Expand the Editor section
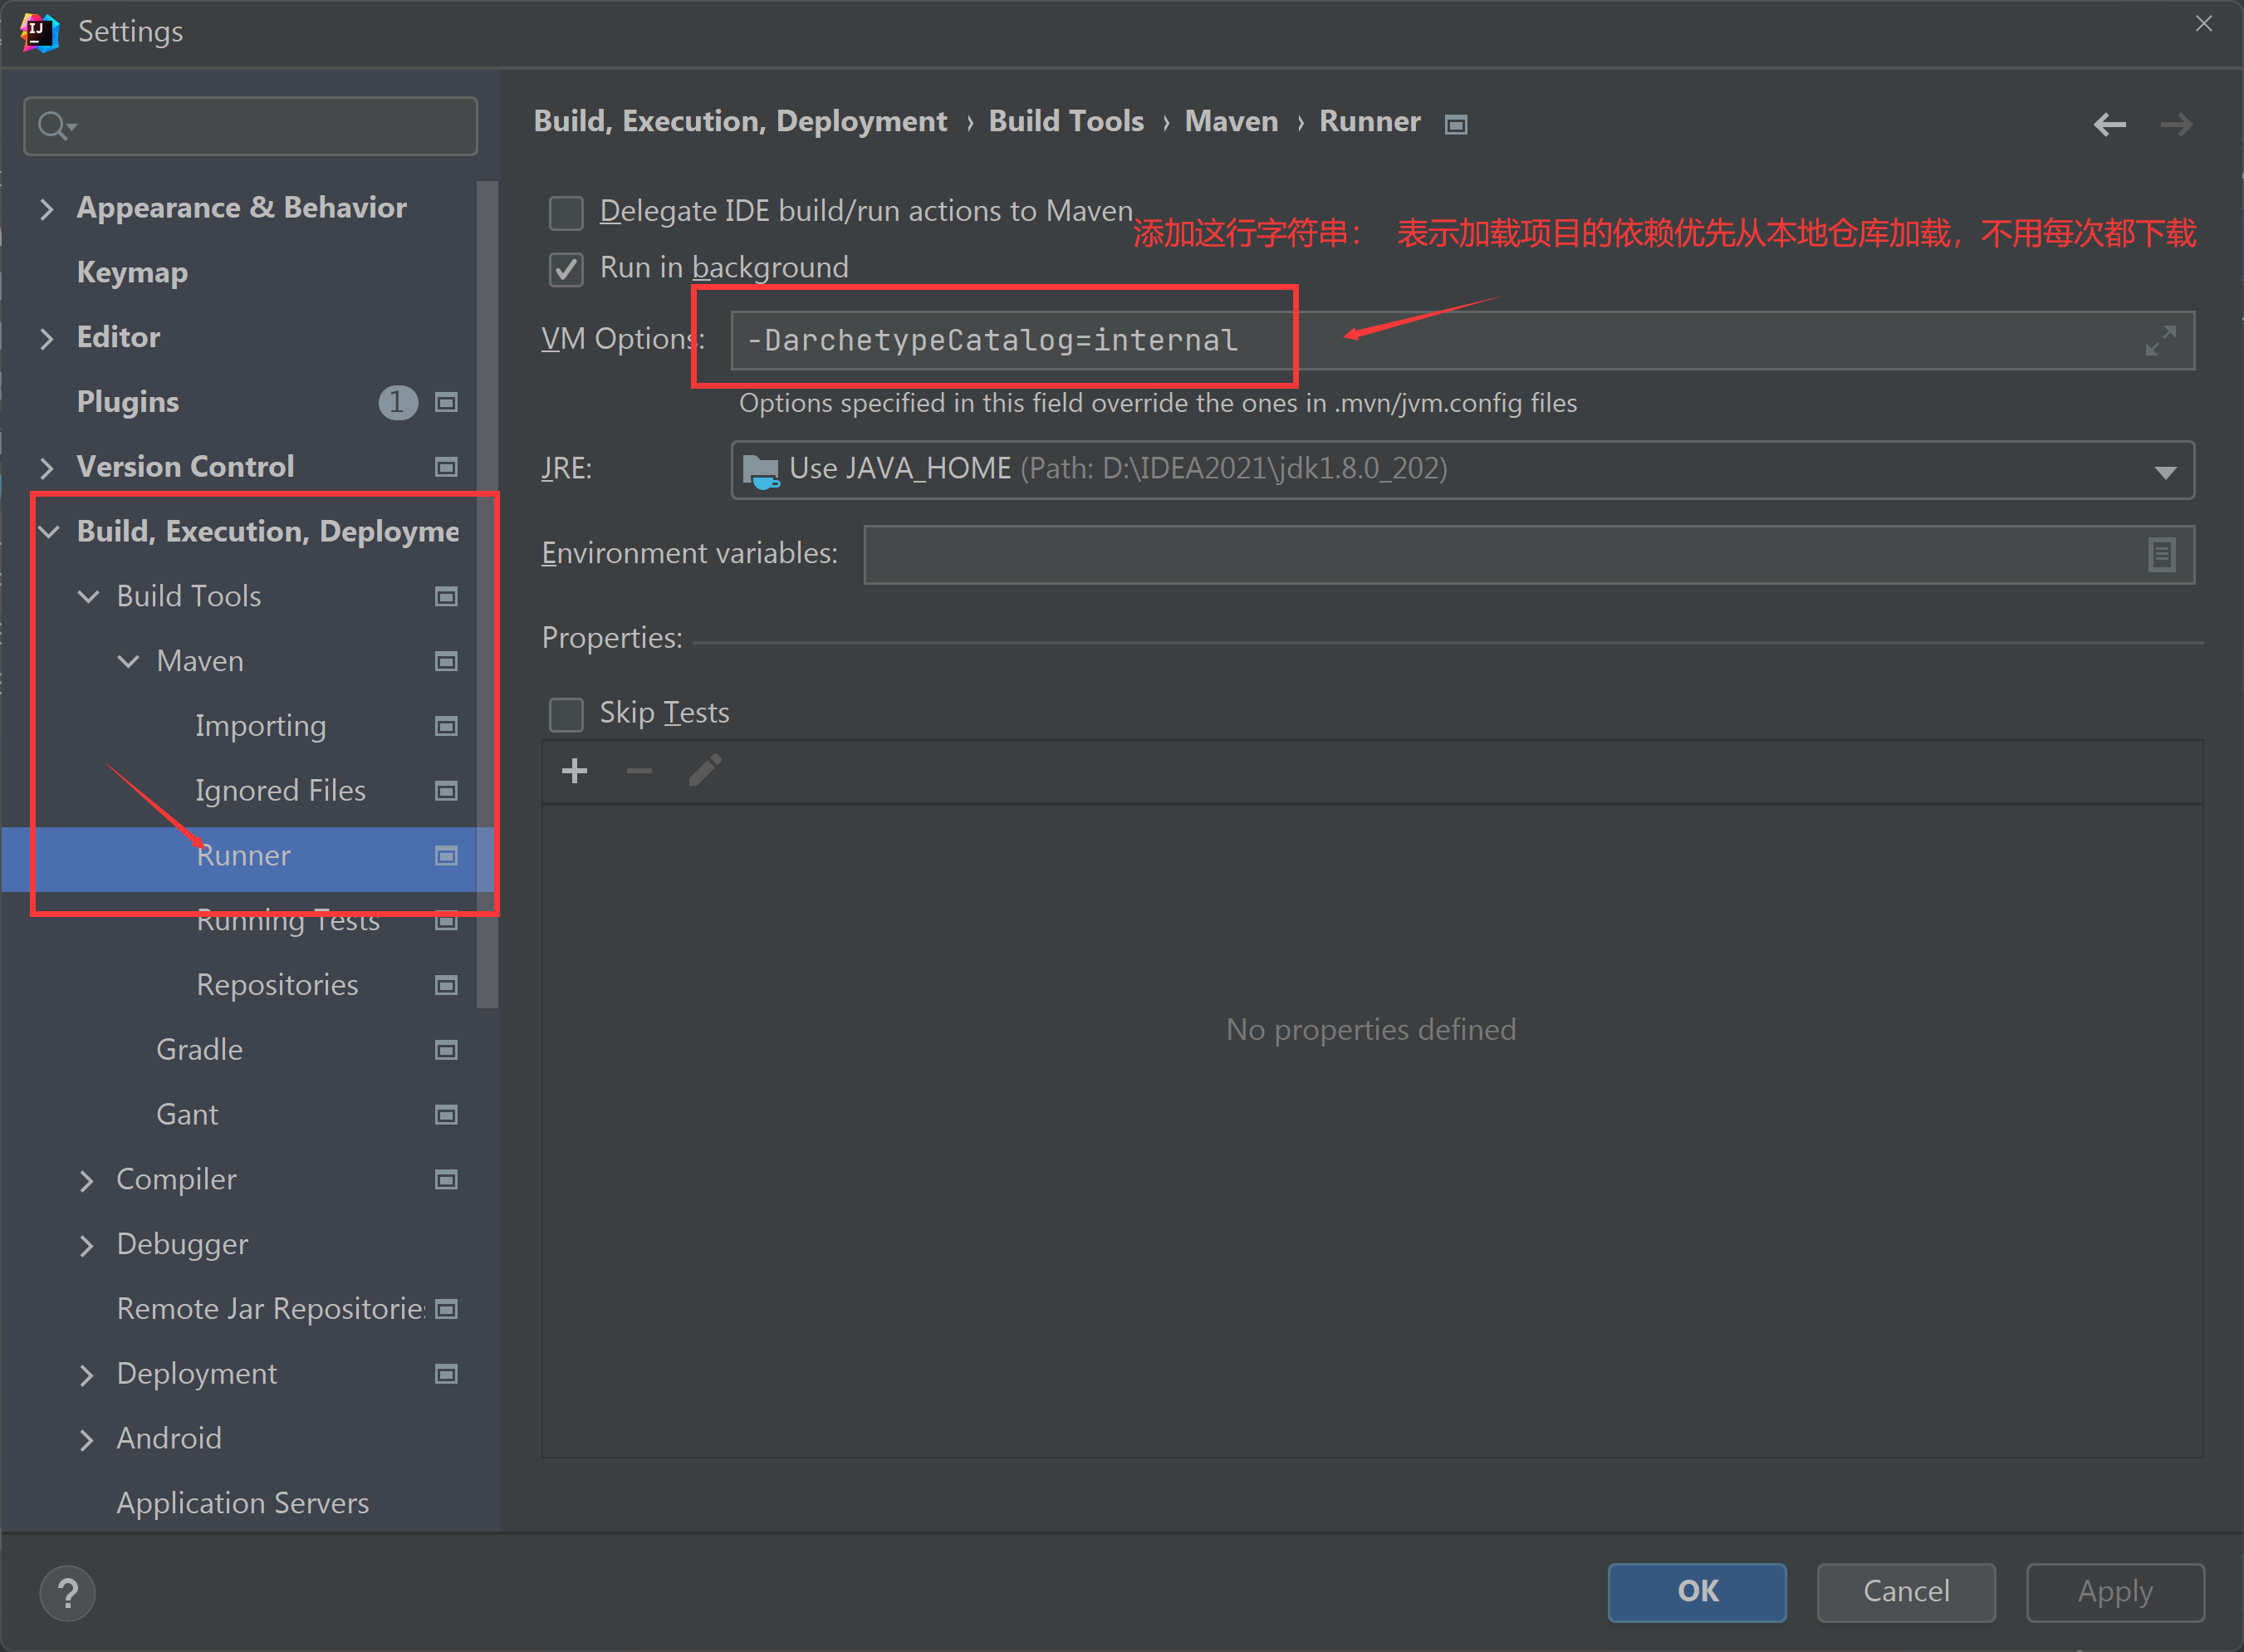 46,338
